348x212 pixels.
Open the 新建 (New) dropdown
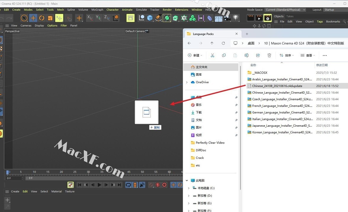tap(195, 55)
